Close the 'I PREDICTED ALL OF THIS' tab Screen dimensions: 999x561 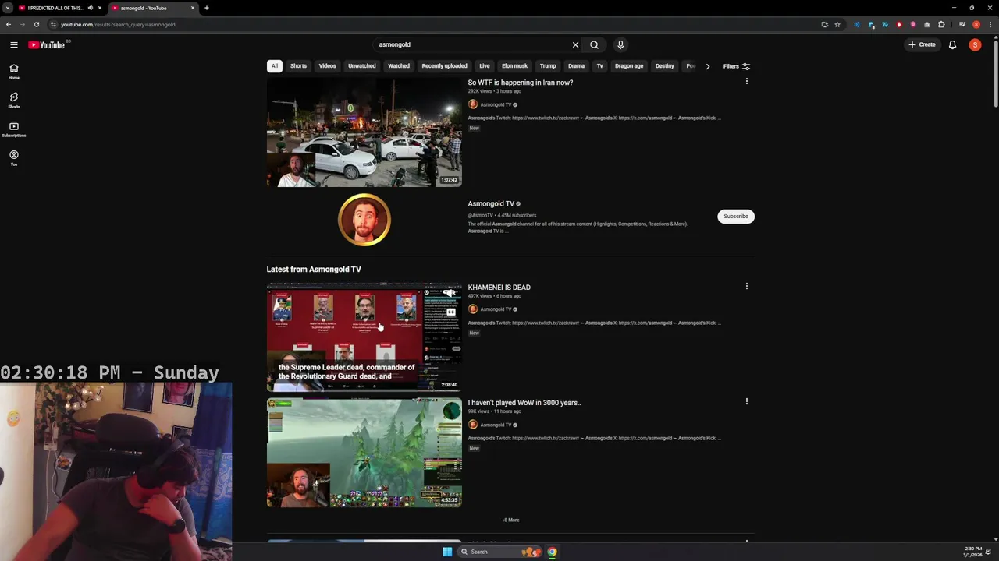coord(99,8)
